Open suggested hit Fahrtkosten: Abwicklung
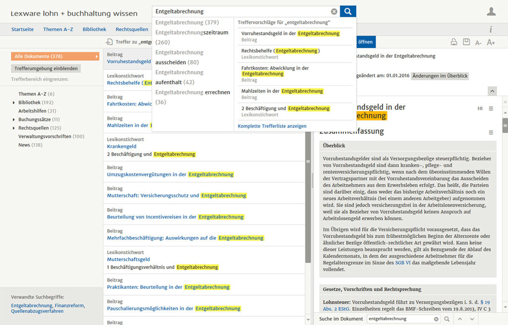 click(x=295, y=74)
